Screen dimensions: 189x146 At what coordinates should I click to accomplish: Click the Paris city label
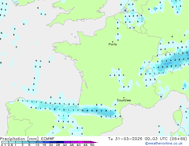click(113, 44)
